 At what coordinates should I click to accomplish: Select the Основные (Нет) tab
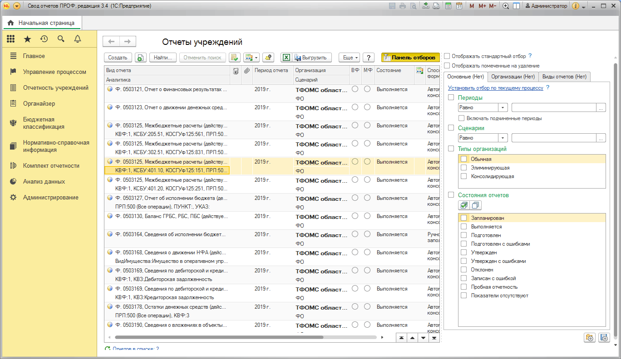pyautogui.click(x=465, y=77)
